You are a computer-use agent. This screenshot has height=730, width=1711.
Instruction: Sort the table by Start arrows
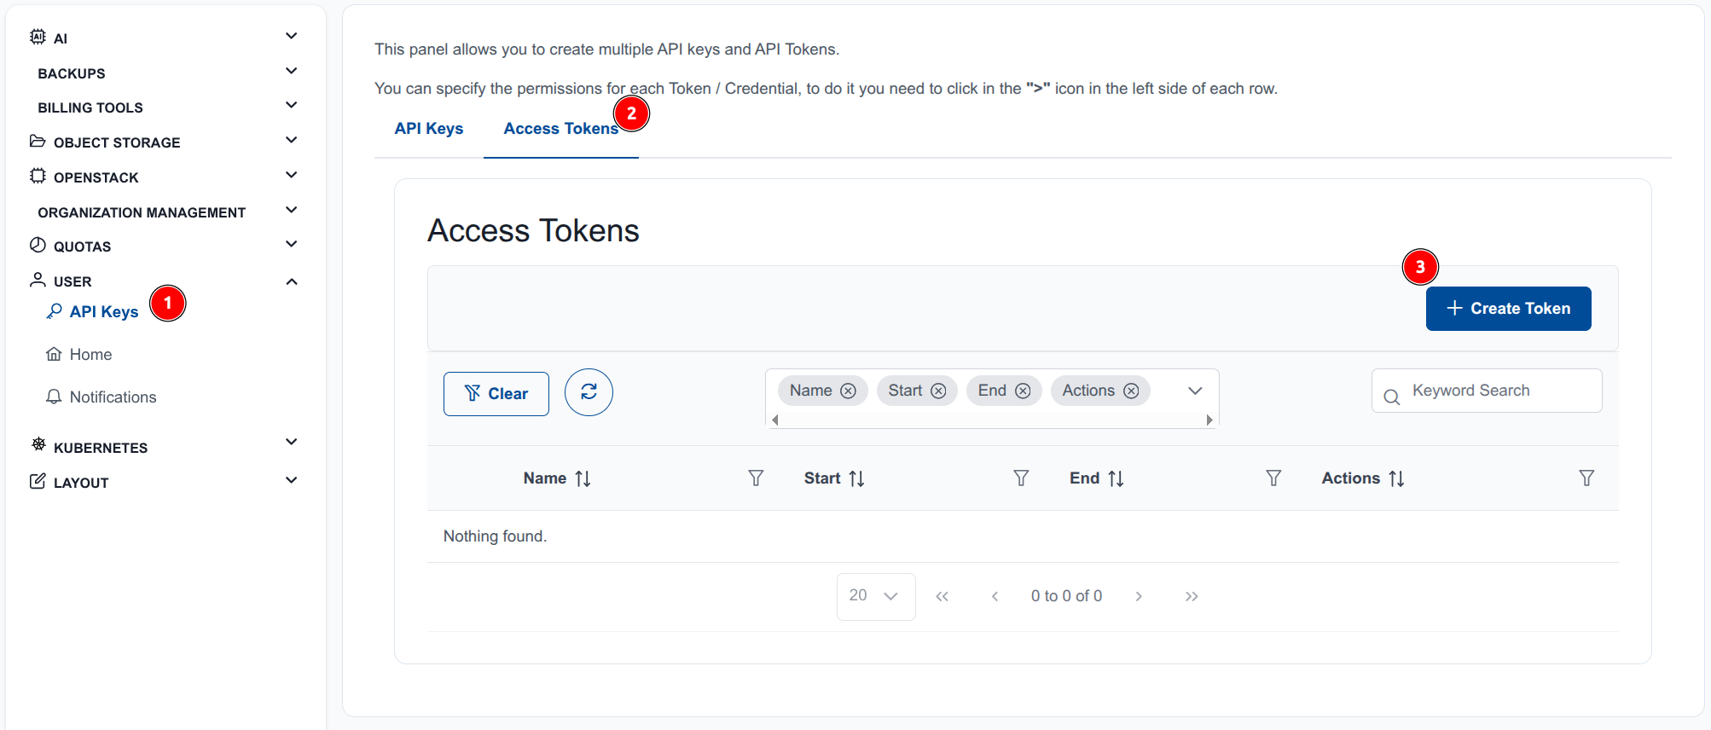pos(857,479)
